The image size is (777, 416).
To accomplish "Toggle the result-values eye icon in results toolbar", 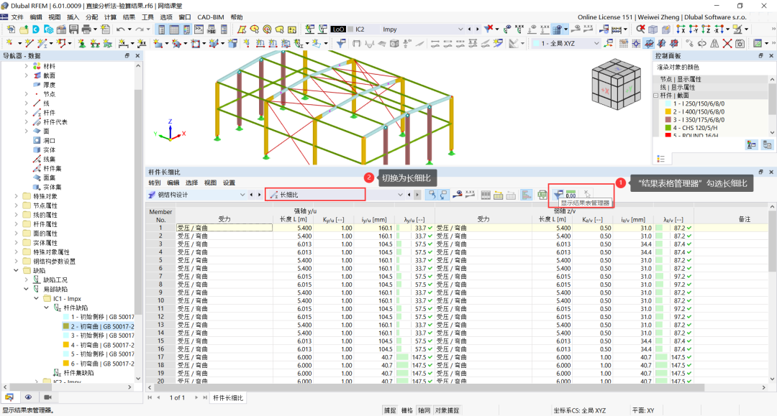I will tap(458, 195).
